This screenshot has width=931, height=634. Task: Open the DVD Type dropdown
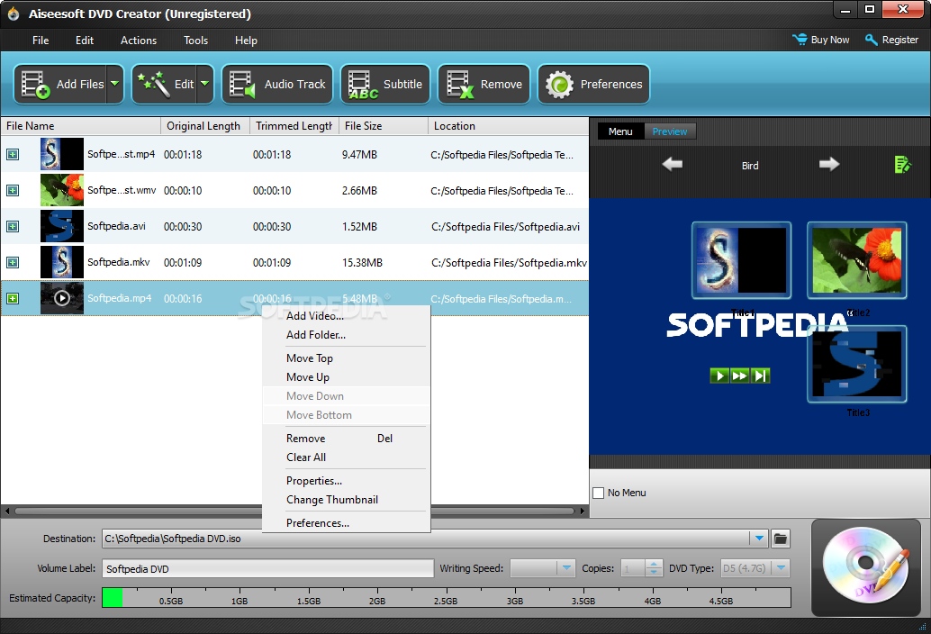pyautogui.click(x=781, y=568)
